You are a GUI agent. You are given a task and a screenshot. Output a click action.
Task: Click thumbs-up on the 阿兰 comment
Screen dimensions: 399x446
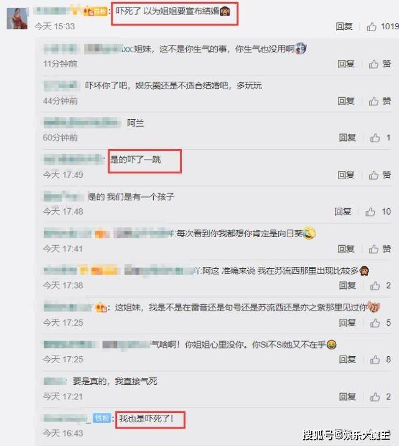click(x=375, y=138)
